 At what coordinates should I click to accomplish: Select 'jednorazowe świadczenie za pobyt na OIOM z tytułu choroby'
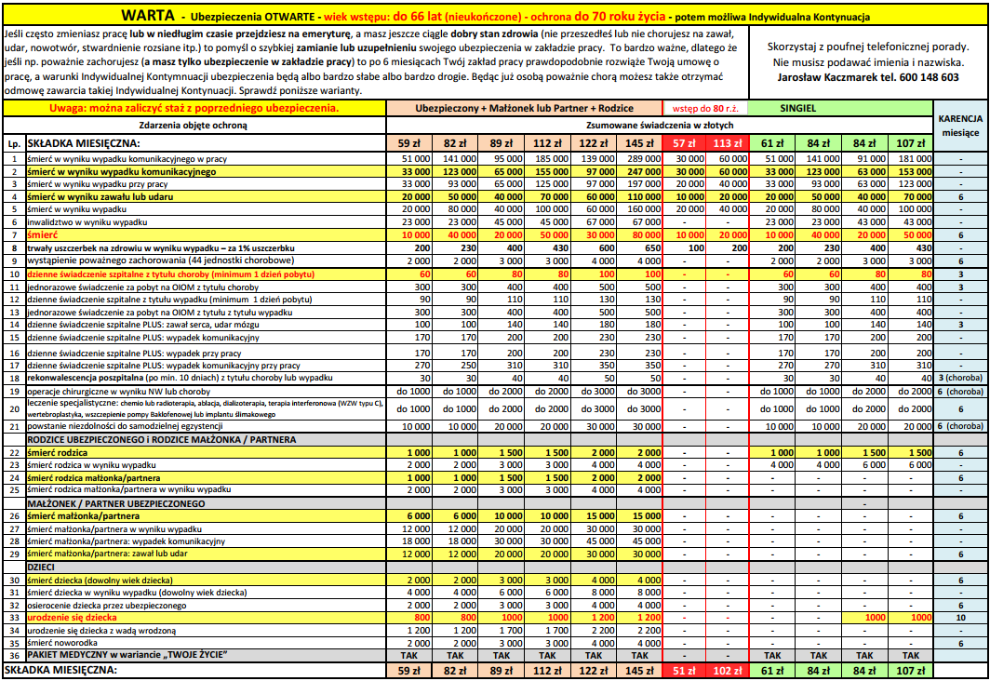(142, 287)
